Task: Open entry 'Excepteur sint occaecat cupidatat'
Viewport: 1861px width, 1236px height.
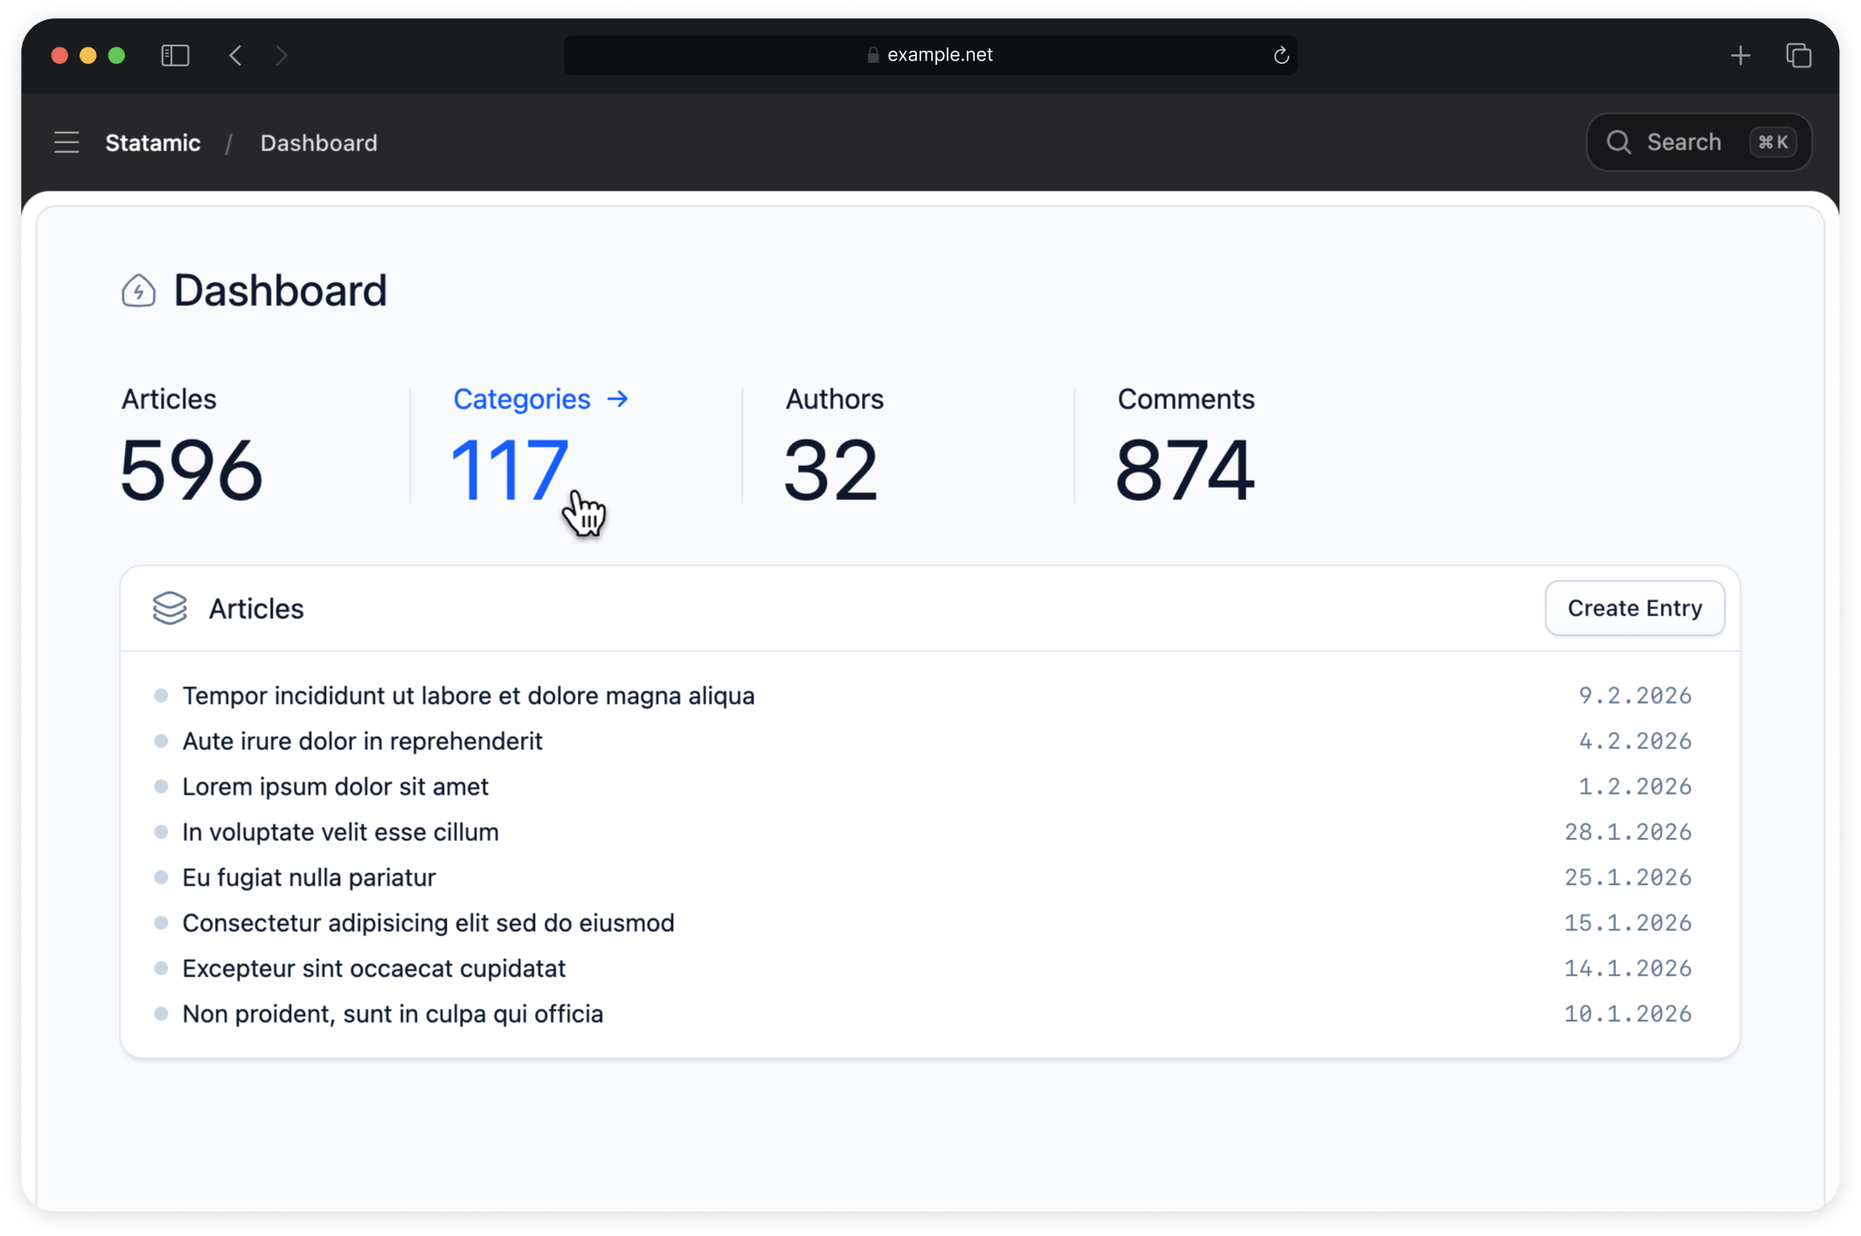Action: [374, 969]
